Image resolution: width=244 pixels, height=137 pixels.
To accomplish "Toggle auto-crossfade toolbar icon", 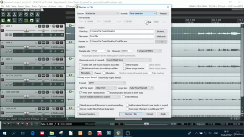I will click(3, 20).
